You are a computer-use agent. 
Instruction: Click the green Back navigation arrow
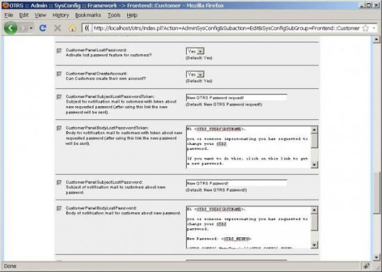[10, 28]
